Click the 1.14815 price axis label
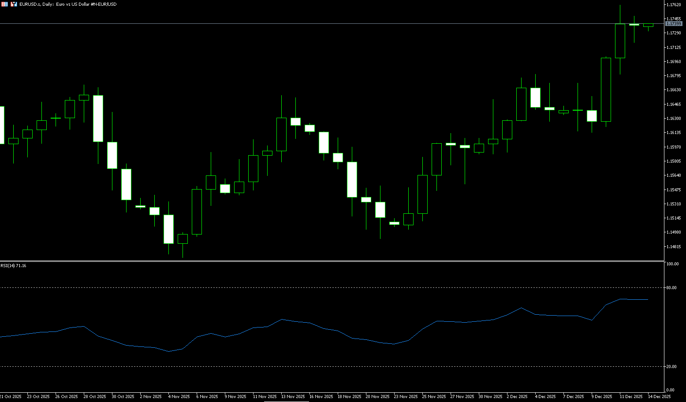The height and width of the screenshot is (402, 686). pos(674,247)
